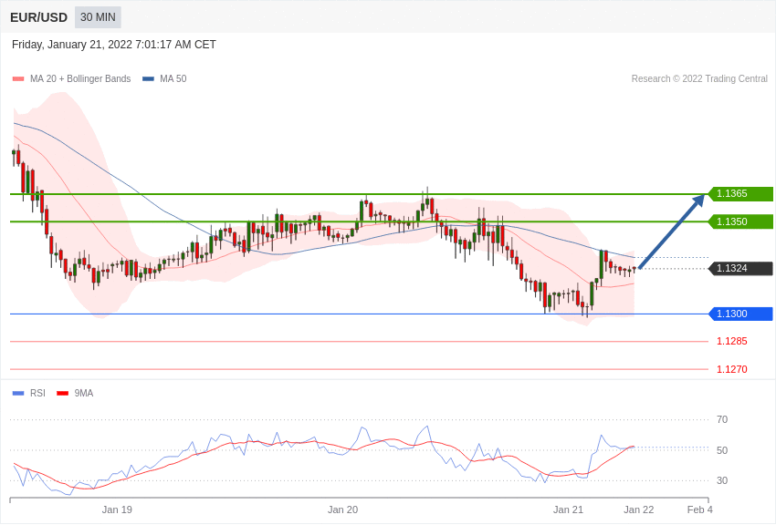Click the RSI indicator label
Image resolution: width=776 pixels, height=525 pixels.
pos(37,394)
